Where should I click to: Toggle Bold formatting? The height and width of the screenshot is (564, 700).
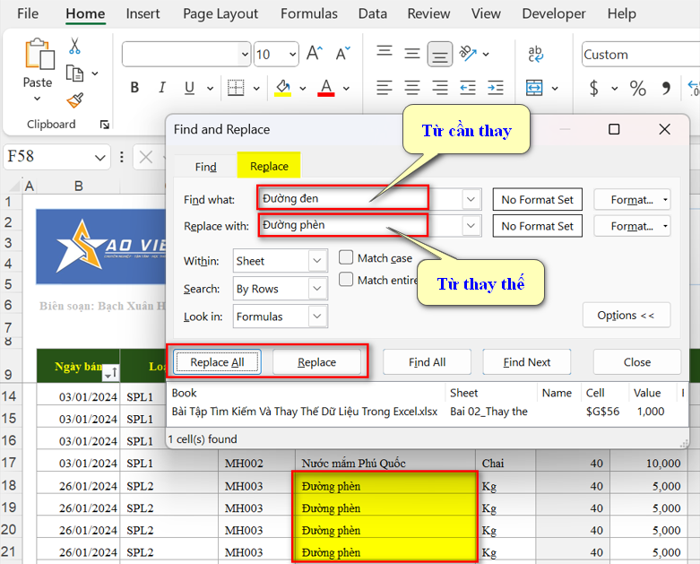pyautogui.click(x=134, y=88)
